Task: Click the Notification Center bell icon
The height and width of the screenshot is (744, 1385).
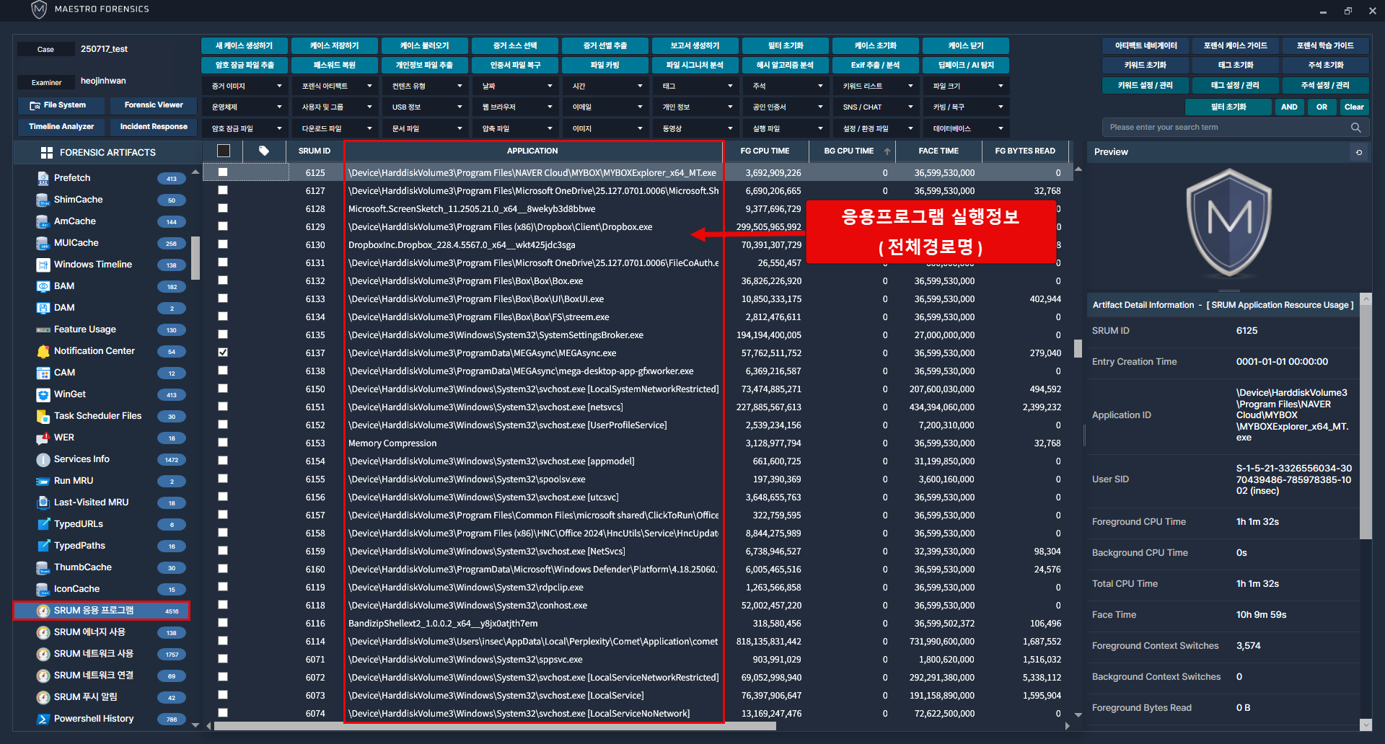Action: click(x=43, y=351)
